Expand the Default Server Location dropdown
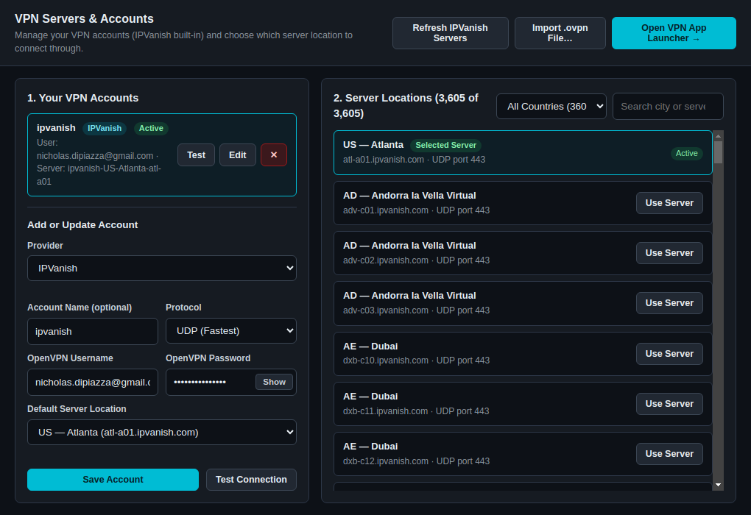The image size is (751, 515). click(x=162, y=432)
